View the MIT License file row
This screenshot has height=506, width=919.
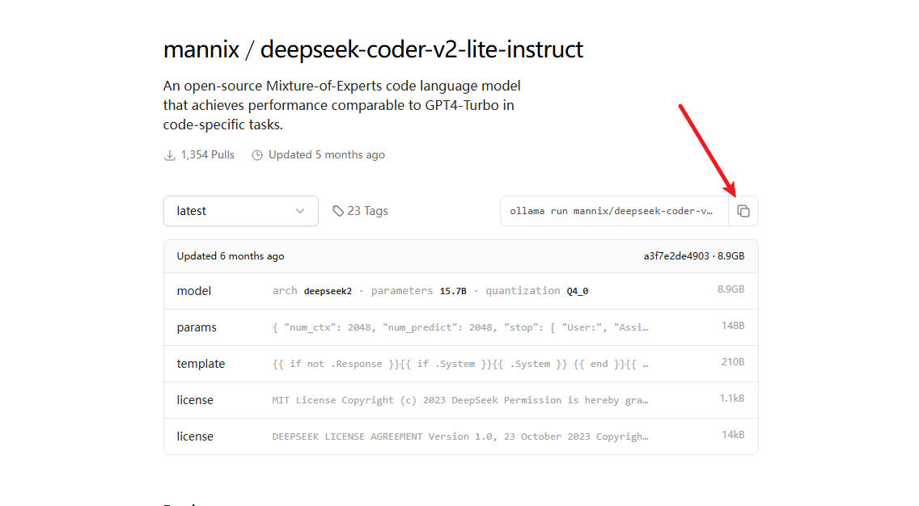pos(460,400)
